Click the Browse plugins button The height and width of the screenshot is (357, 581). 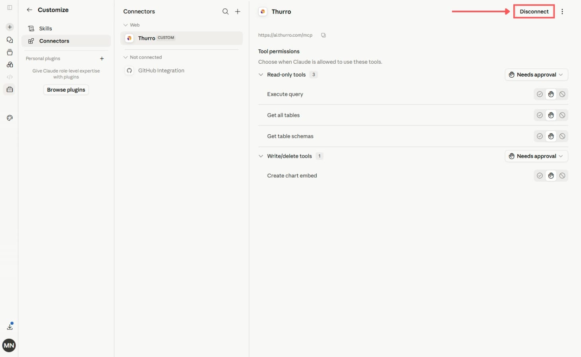[x=66, y=90]
